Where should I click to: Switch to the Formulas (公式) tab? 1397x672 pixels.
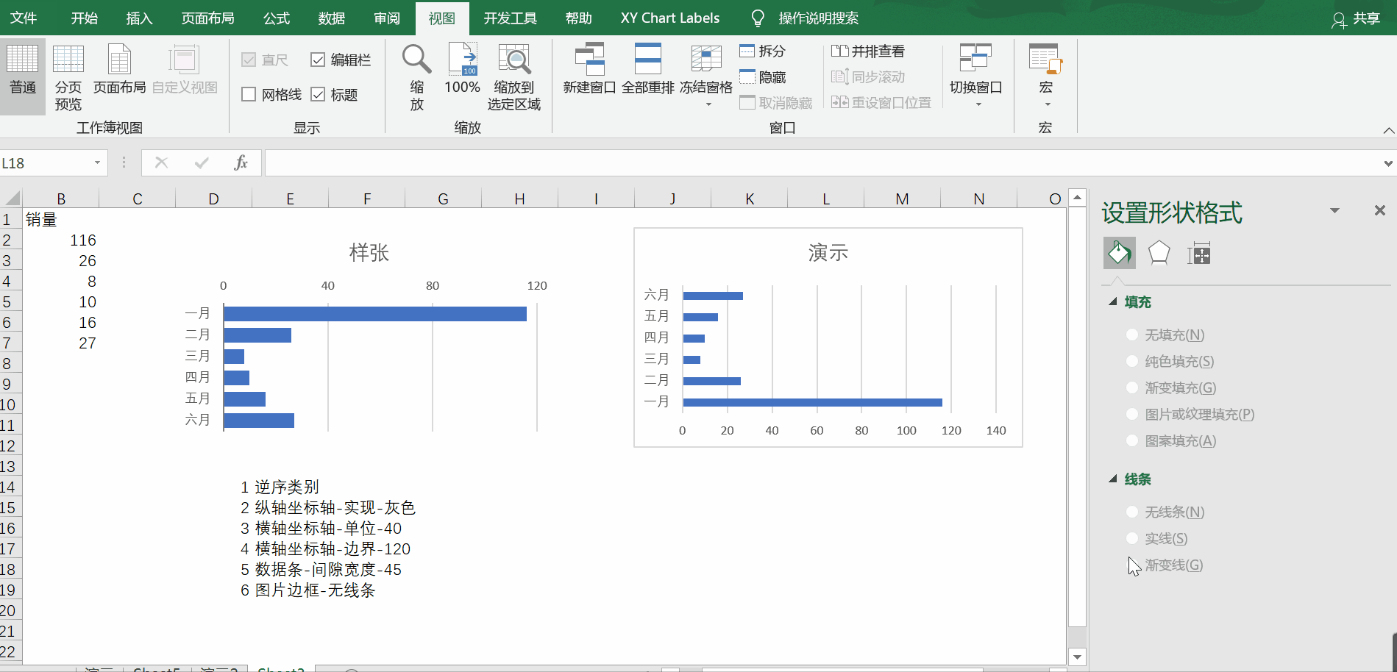coord(277,18)
